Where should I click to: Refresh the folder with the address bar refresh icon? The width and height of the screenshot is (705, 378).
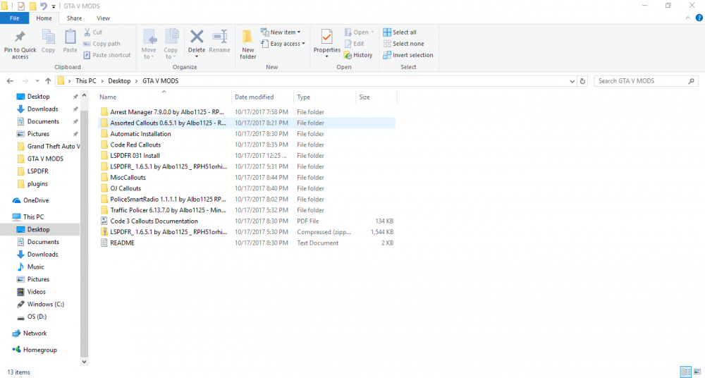[x=583, y=81]
